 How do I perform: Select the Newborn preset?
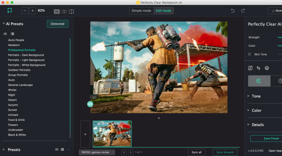(x=14, y=45)
